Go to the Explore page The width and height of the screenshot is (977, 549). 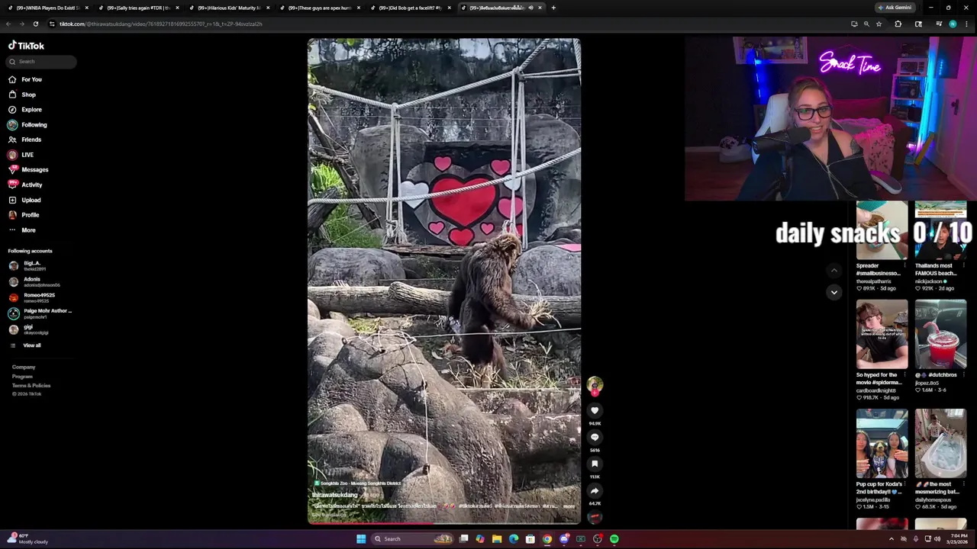(25, 110)
